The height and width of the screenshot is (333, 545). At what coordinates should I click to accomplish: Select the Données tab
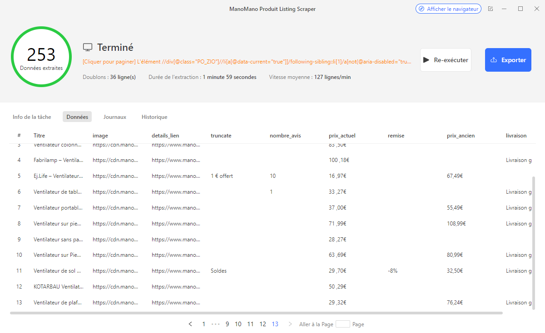click(77, 117)
